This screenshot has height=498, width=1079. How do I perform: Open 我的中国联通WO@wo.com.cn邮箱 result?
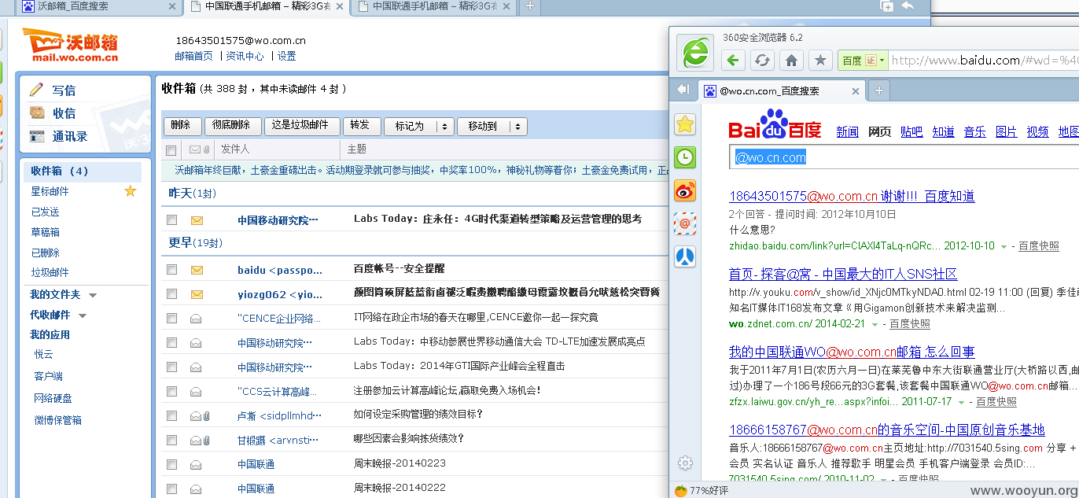coord(852,352)
